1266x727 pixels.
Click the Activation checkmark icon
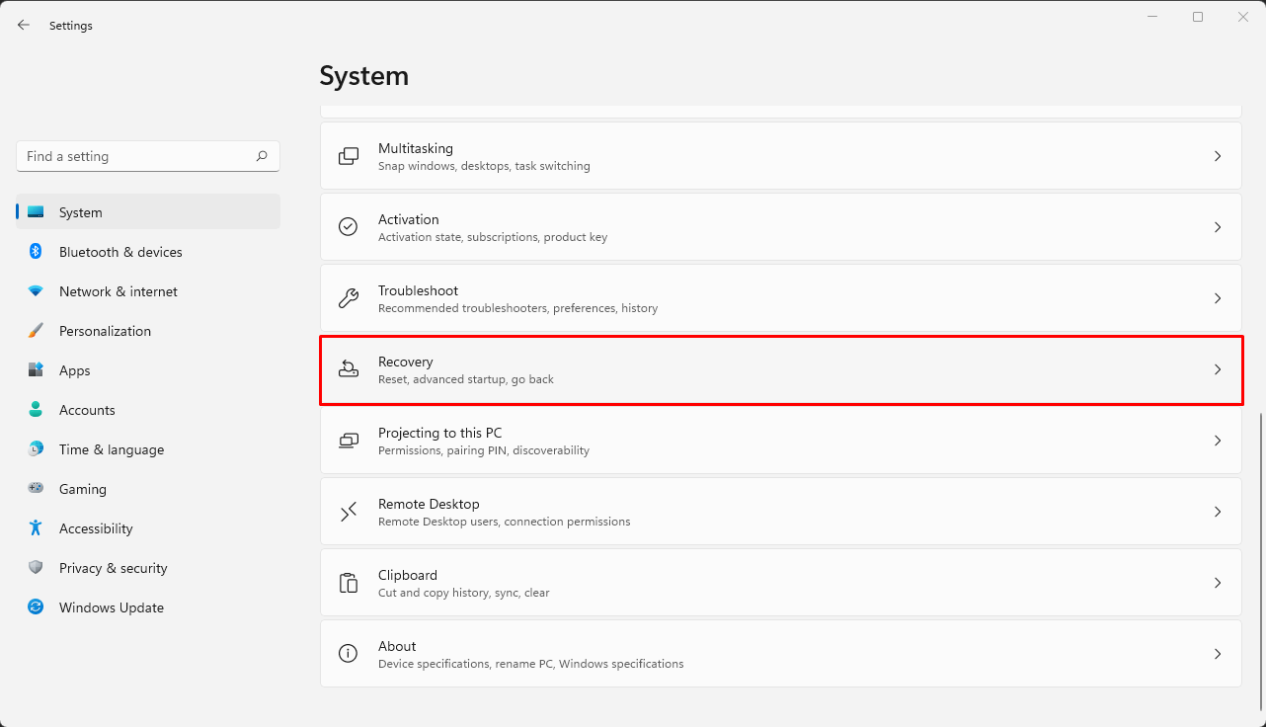point(348,227)
